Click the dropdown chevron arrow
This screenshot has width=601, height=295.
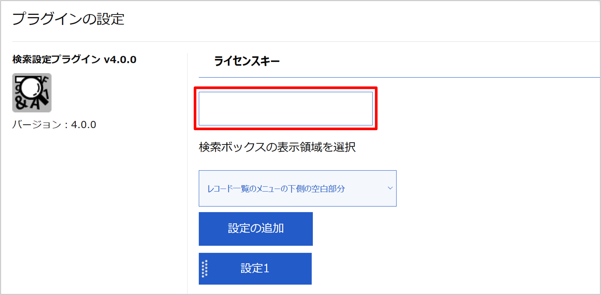[x=390, y=188]
